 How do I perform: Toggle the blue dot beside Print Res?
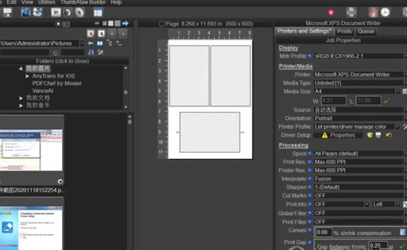point(310,162)
